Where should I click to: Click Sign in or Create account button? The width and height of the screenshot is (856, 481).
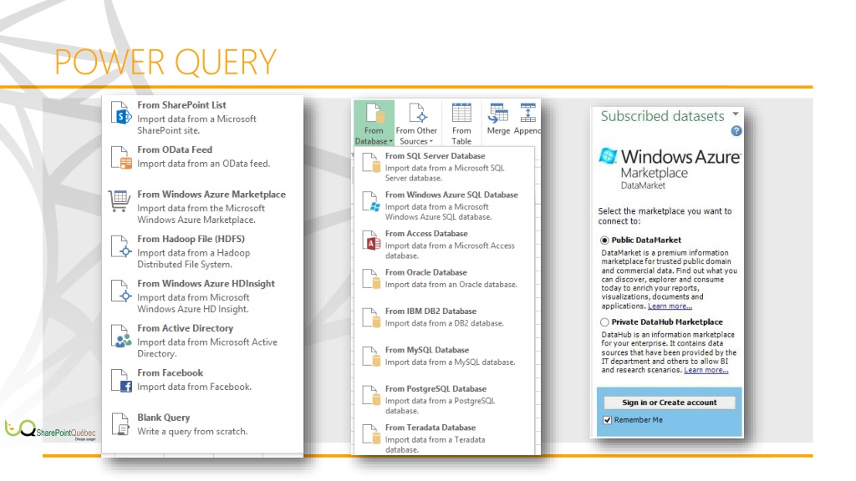[670, 403]
